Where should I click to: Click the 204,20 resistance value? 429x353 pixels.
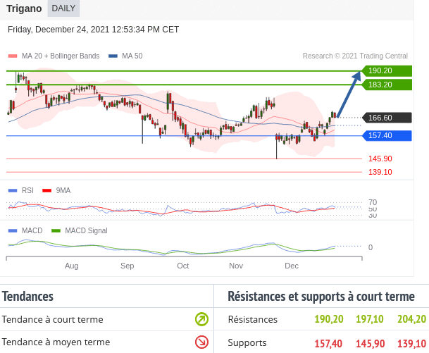pyautogui.click(x=412, y=319)
